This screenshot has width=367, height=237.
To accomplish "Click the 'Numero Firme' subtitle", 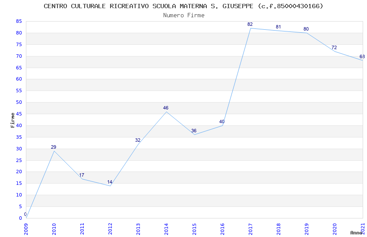I will (184, 15).
